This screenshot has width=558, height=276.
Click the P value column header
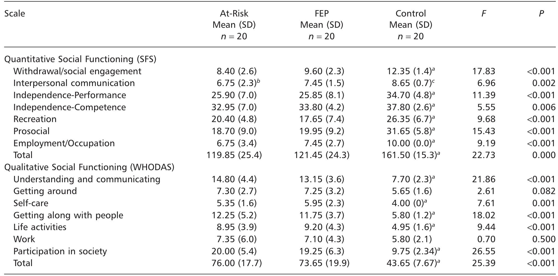[x=541, y=13]
